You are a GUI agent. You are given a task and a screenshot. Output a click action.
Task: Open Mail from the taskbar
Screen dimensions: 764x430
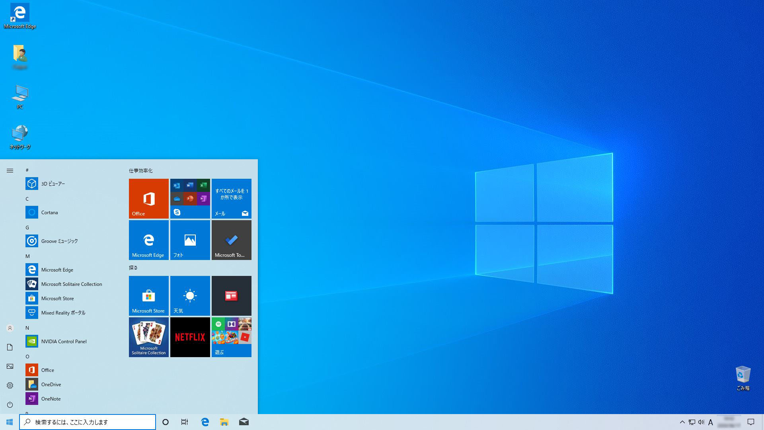click(x=244, y=422)
